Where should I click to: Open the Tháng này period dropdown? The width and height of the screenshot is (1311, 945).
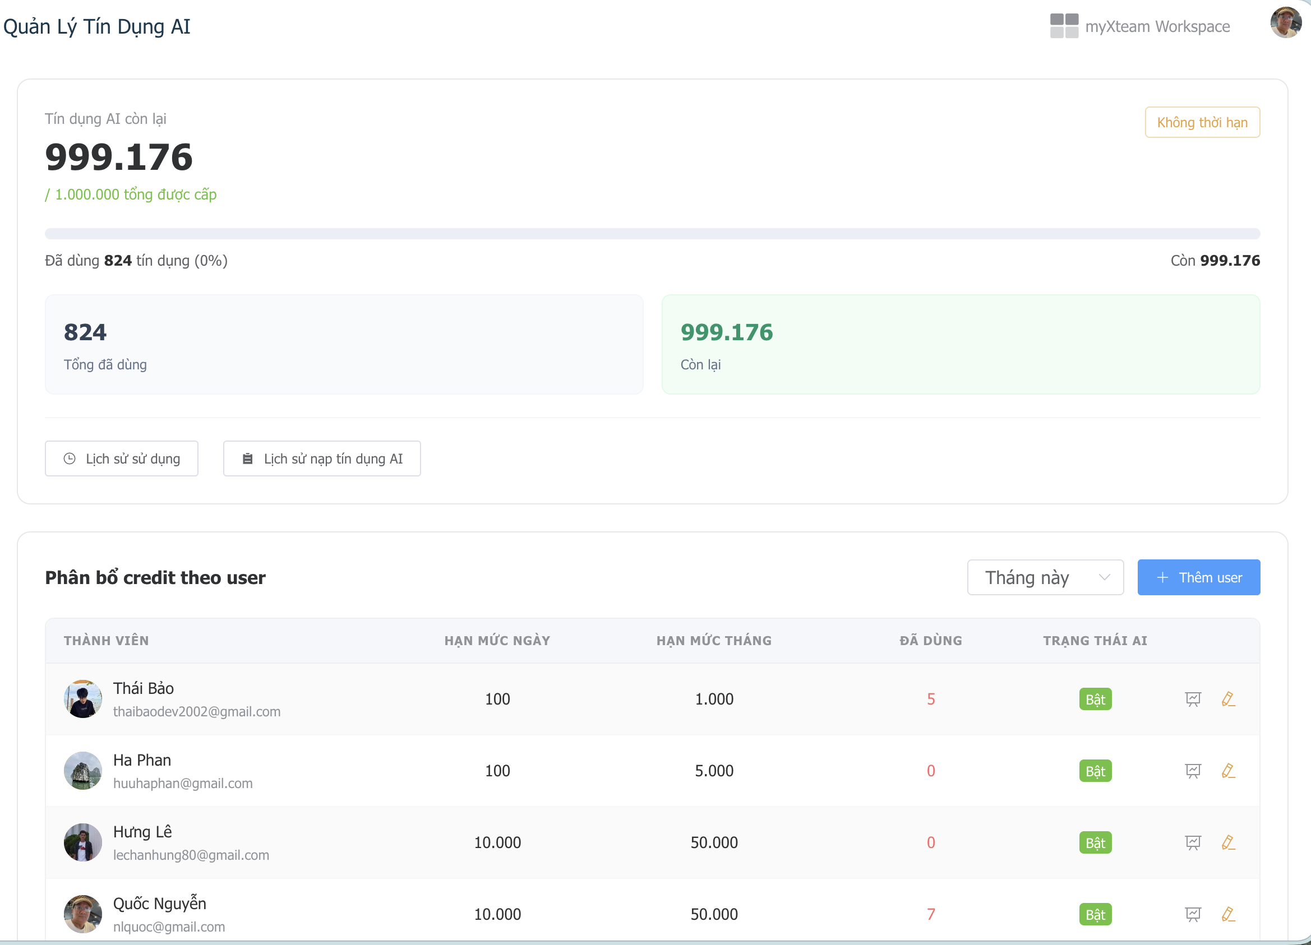tap(1045, 577)
